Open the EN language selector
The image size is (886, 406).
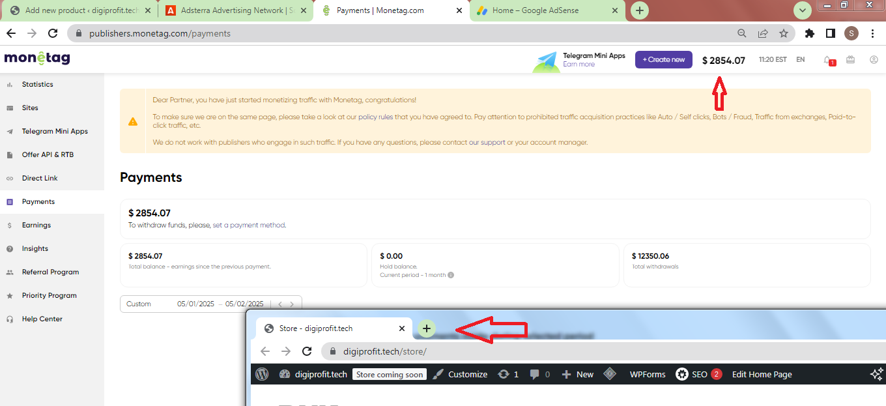(x=800, y=60)
